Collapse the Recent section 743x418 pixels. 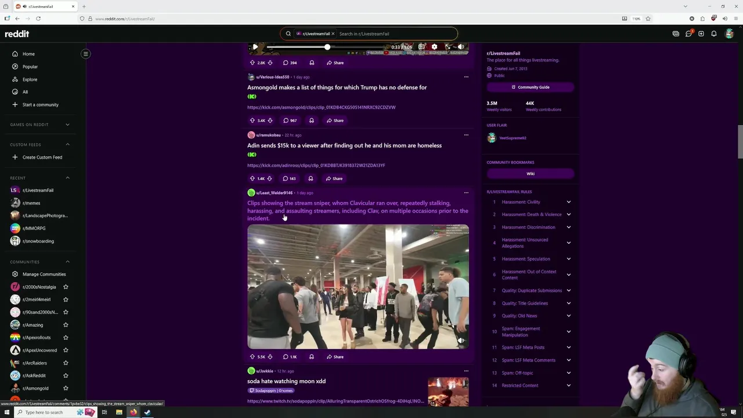67,178
